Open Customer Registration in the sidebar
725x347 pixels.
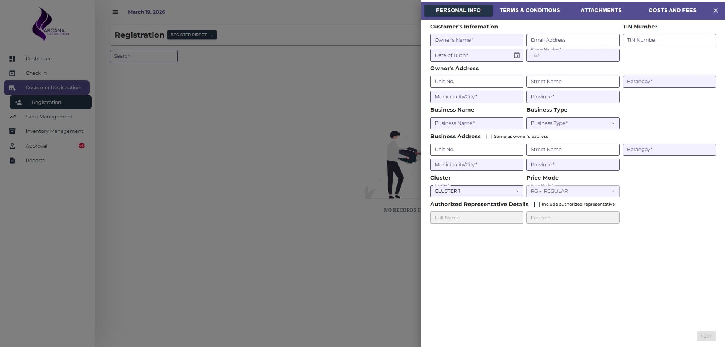(53, 87)
